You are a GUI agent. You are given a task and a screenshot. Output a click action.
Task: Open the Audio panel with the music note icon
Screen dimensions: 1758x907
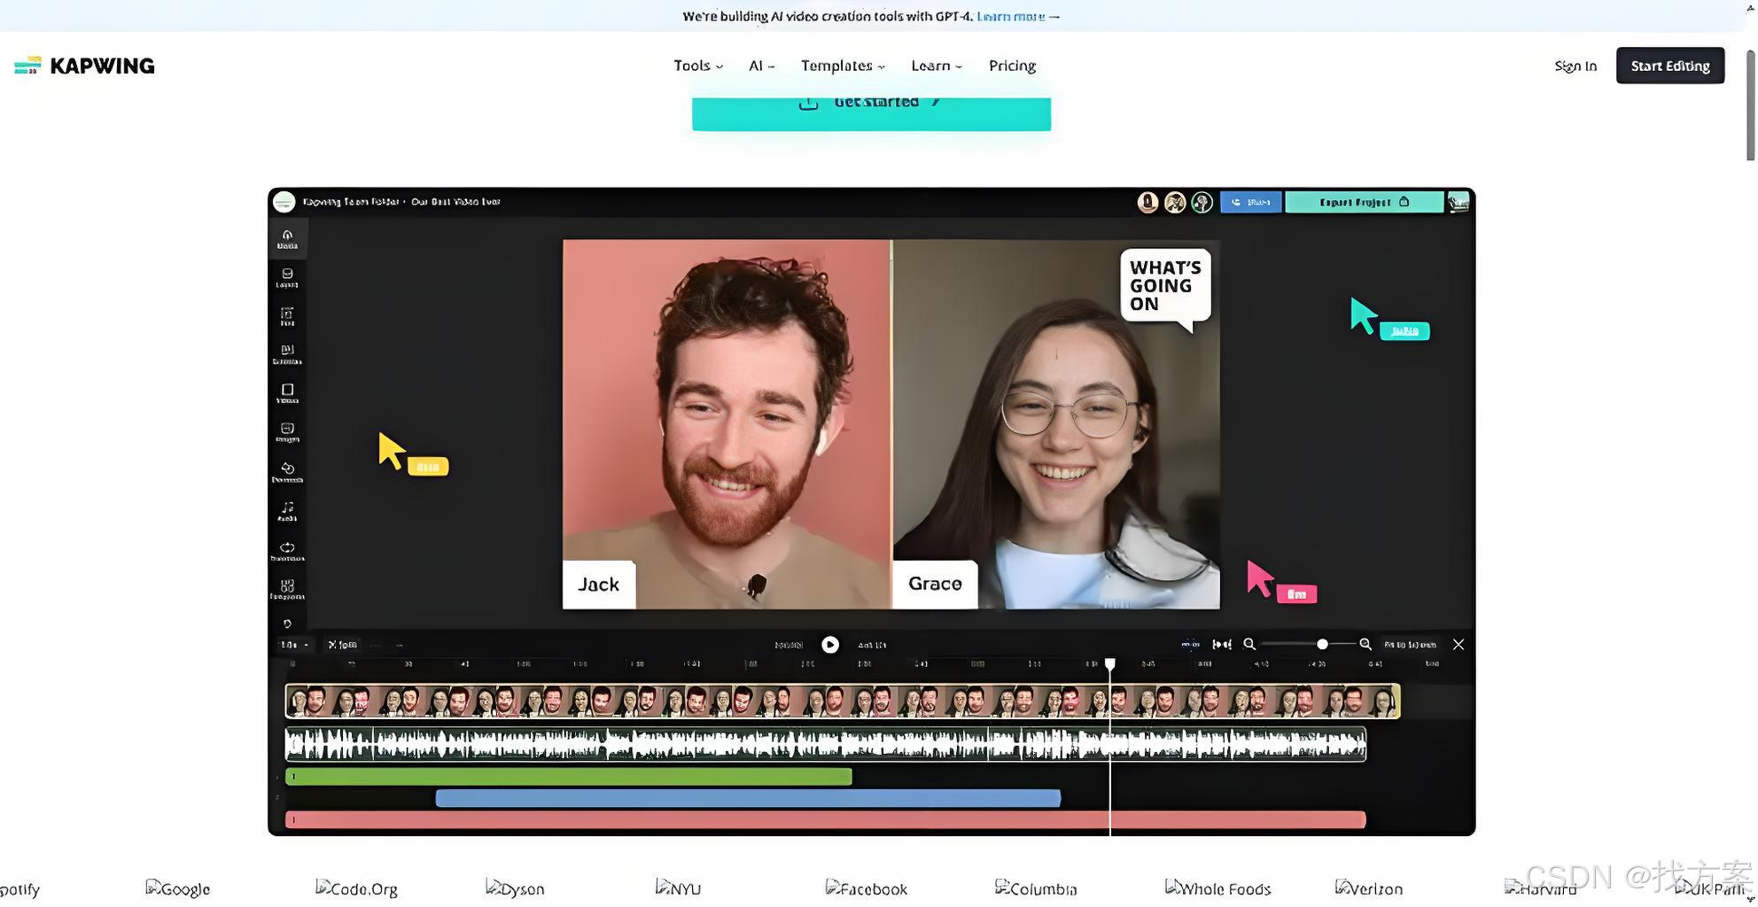[287, 511]
